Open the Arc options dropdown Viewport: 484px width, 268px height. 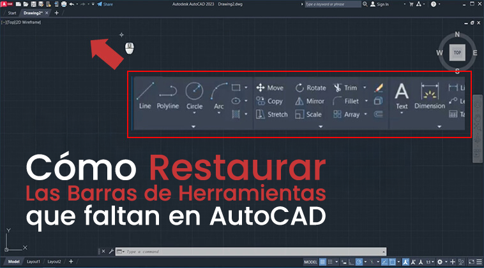(219, 113)
